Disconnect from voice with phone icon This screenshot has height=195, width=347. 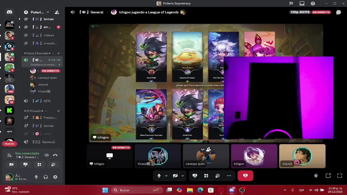55,155
